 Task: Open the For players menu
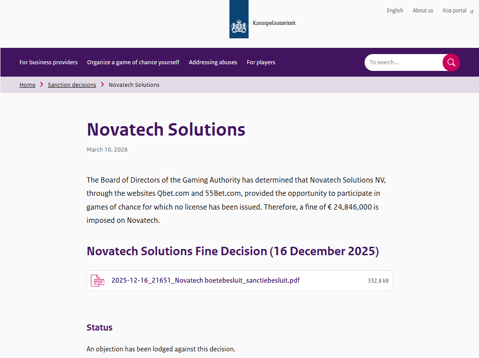pyautogui.click(x=261, y=62)
